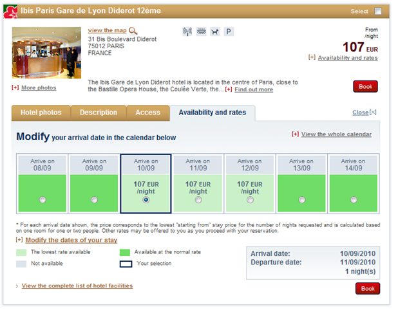Click the bottom Book button under stay summary
398x310 pixels.
[x=368, y=289]
